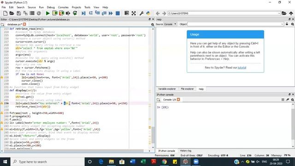Click the IPython console vertical scrollbar
Viewport: 295px width, 166px height.
(x=293, y=124)
